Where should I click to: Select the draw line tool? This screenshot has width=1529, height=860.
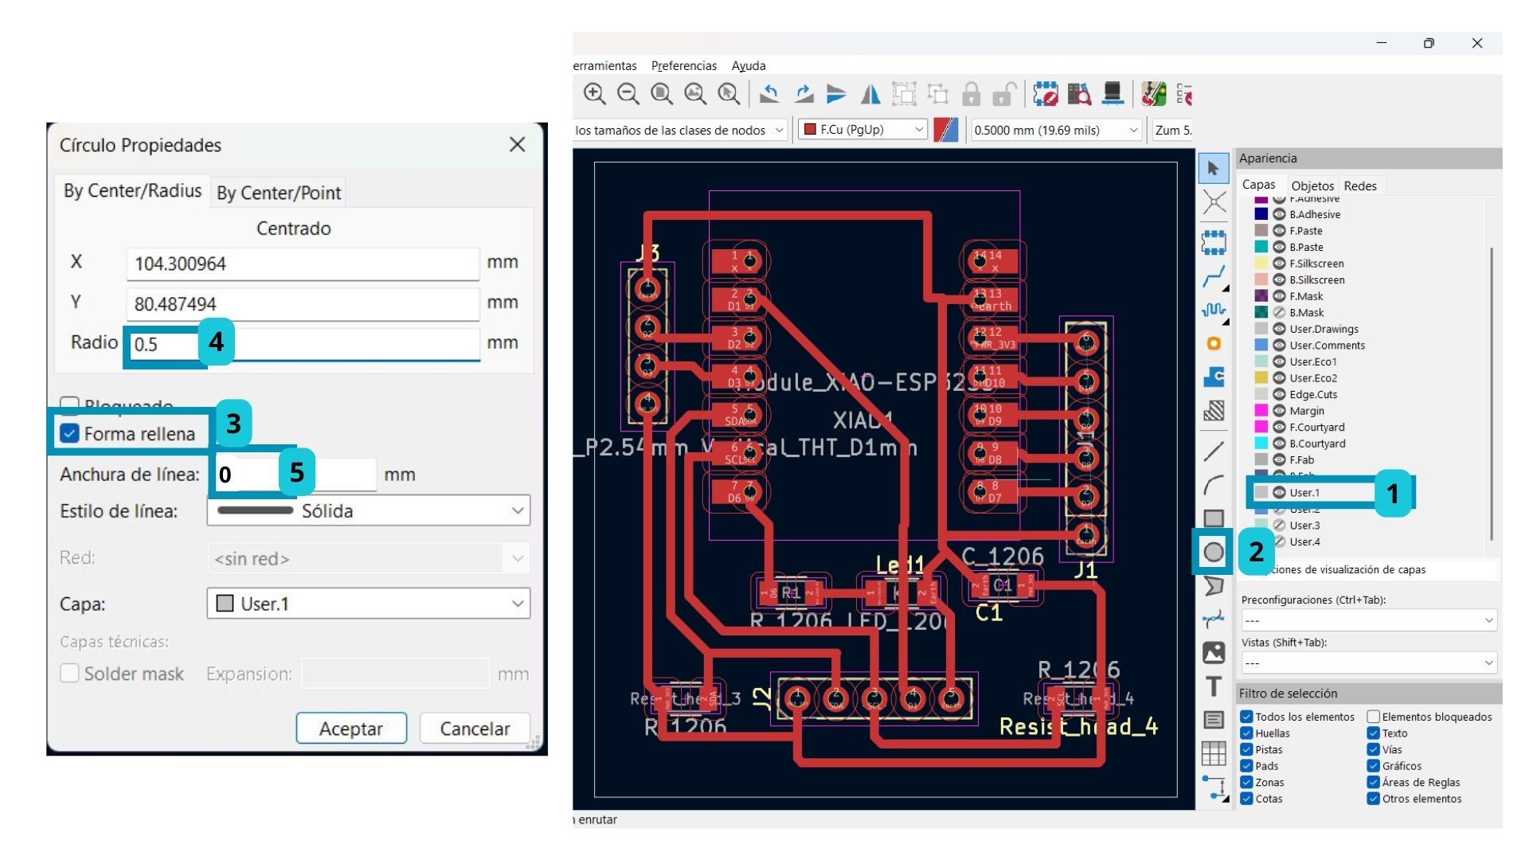pos(1213,451)
